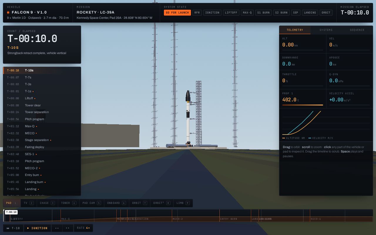This screenshot has height=235, width=376.
Task: Select the MAX-Q system state chip
Action: [x=247, y=13]
